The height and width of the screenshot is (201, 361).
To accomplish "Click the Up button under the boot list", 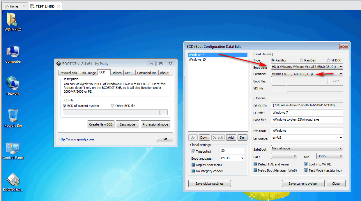I will [x=193, y=137].
